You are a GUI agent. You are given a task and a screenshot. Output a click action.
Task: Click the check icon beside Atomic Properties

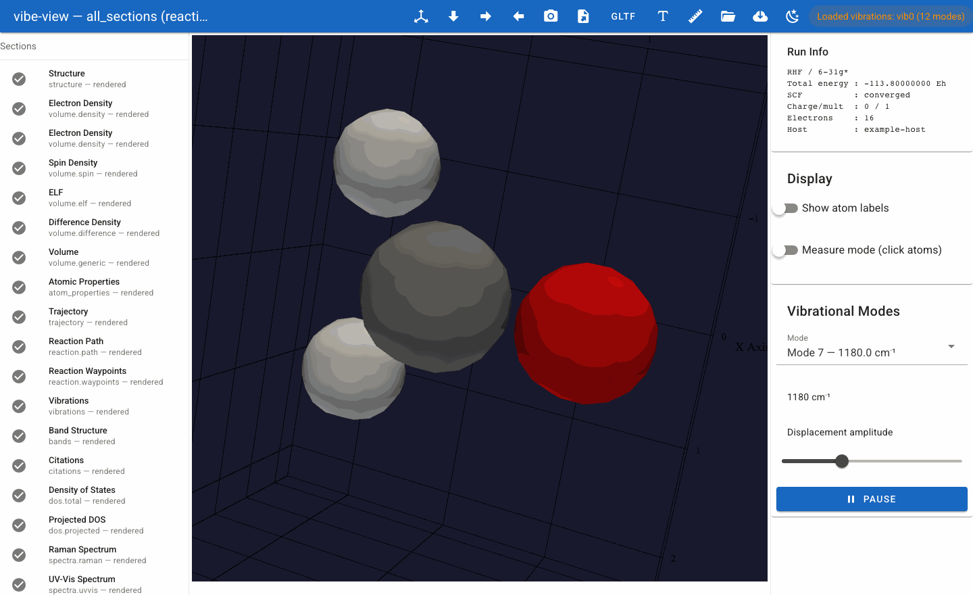click(19, 287)
